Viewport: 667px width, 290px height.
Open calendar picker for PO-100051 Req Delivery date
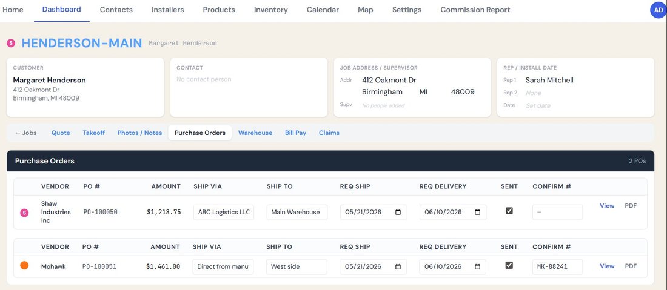tap(477, 266)
